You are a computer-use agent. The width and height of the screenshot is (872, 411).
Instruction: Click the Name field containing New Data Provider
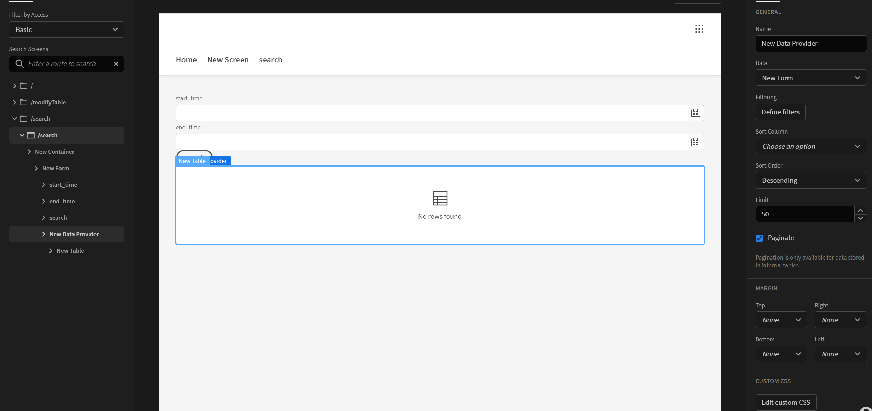[x=811, y=43]
